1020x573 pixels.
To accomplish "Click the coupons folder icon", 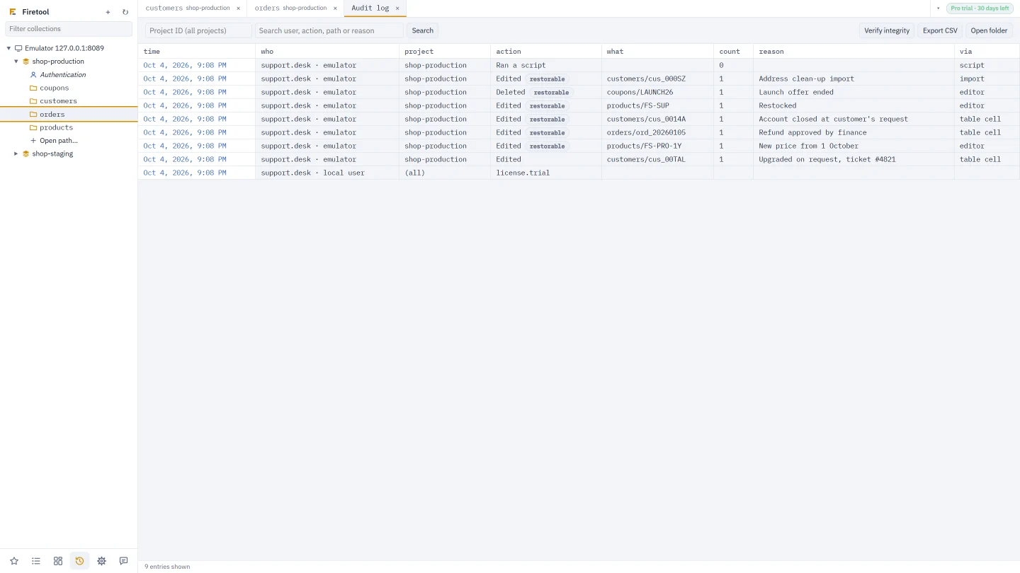I will (33, 88).
